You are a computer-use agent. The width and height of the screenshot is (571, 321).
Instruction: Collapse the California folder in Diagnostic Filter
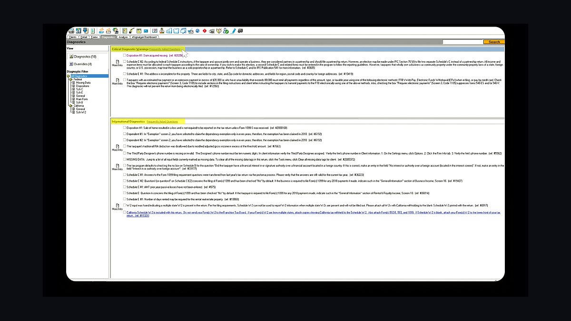coord(70,106)
